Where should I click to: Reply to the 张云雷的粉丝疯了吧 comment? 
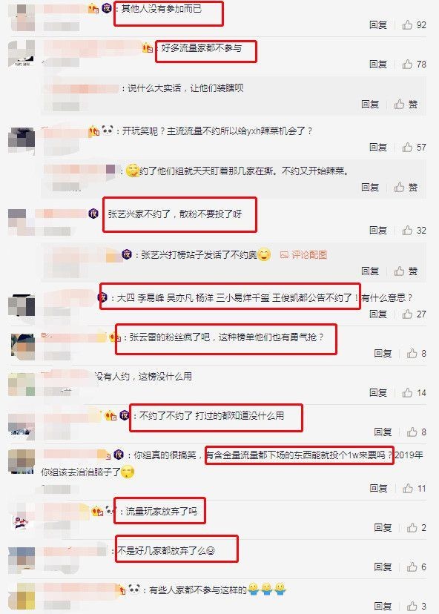point(383,354)
